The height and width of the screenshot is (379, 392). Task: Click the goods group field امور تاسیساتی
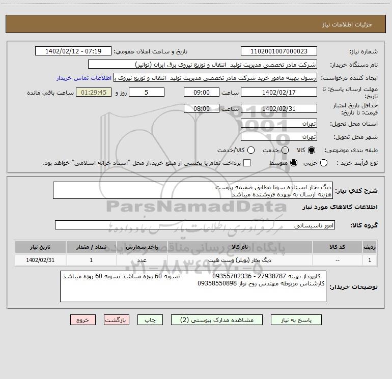[195, 225]
